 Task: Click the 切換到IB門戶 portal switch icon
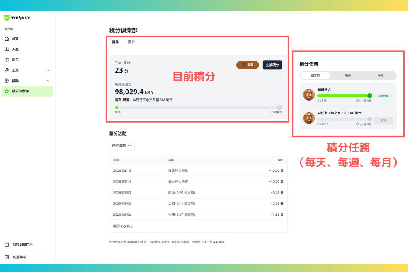pyautogui.click(x=6, y=245)
